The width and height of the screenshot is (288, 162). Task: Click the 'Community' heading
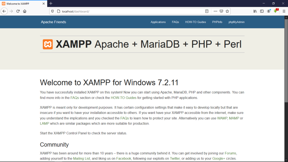54,145
